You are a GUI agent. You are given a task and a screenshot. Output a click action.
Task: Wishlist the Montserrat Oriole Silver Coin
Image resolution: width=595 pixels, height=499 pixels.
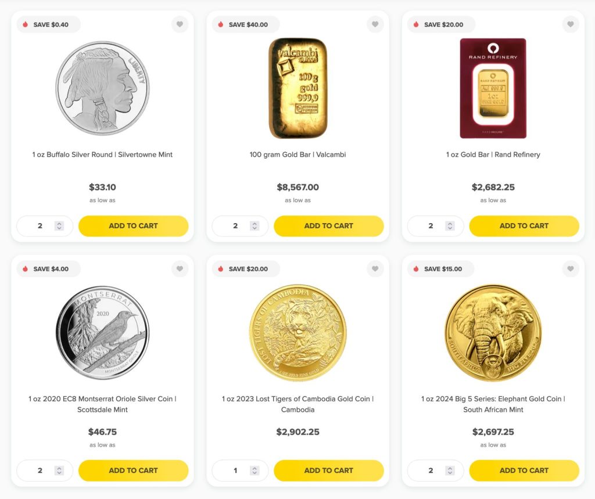(x=180, y=269)
